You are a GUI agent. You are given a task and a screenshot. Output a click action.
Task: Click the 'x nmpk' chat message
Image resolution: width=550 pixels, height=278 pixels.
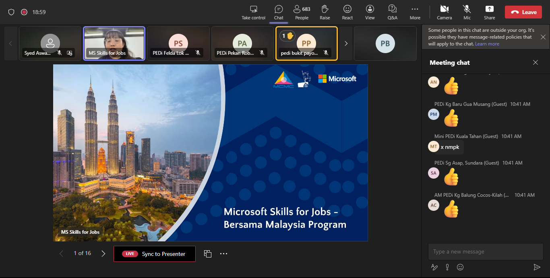click(x=450, y=147)
